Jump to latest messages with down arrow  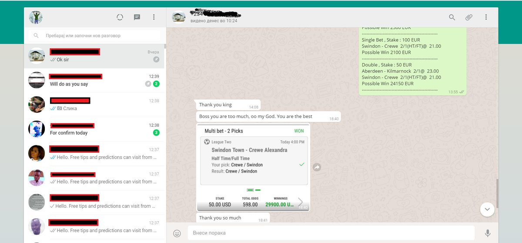coord(487,210)
